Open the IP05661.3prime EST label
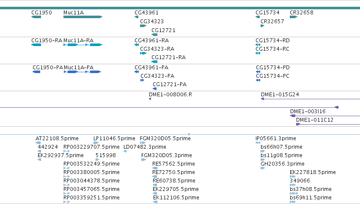The width and height of the screenshot is (360, 204). [276, 139]
